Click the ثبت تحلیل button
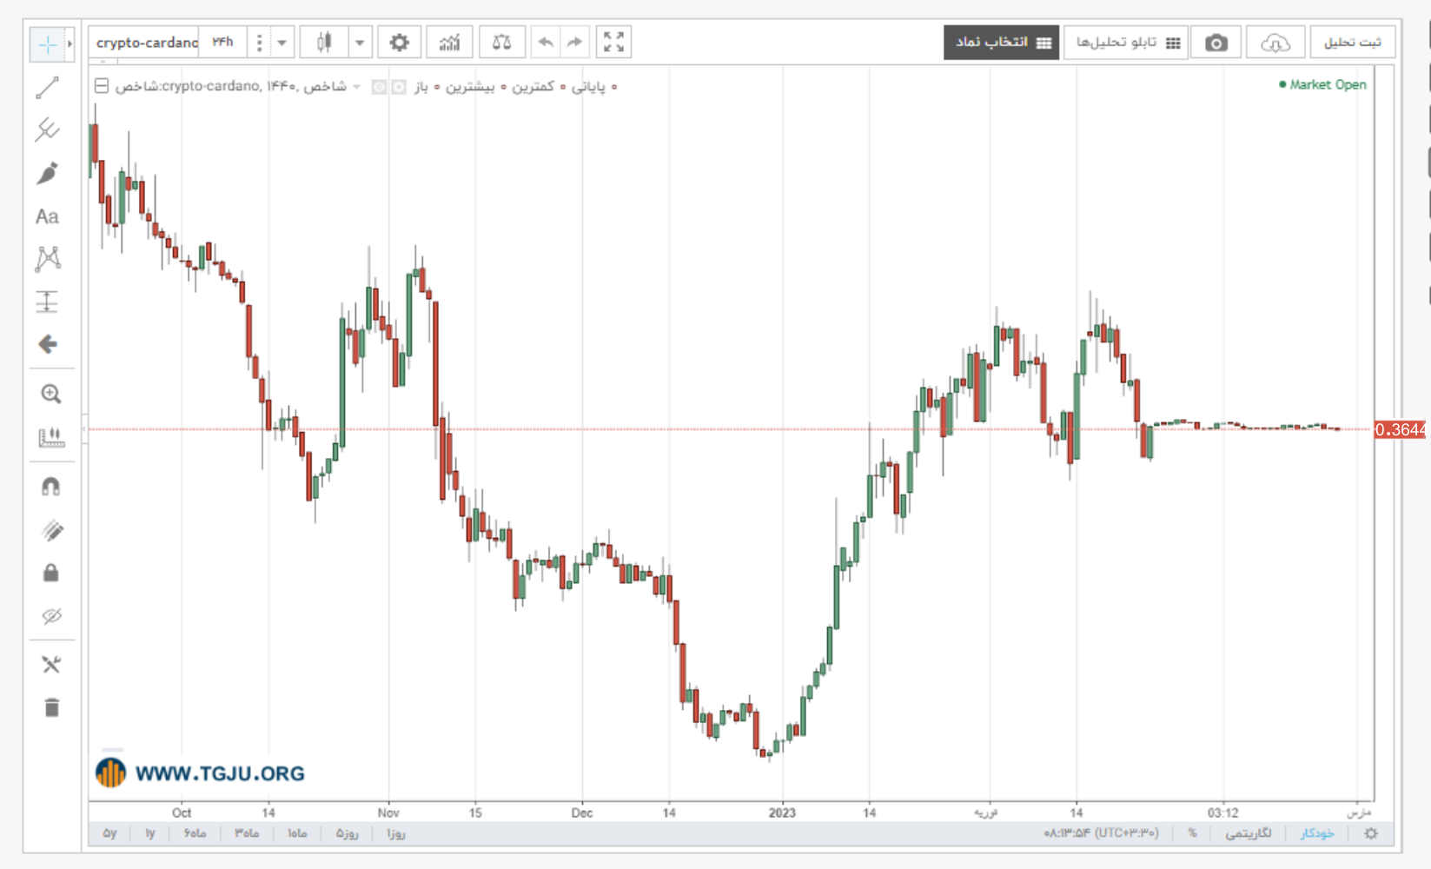Viewport: 1431px width, 869px height. (1352, 43)
